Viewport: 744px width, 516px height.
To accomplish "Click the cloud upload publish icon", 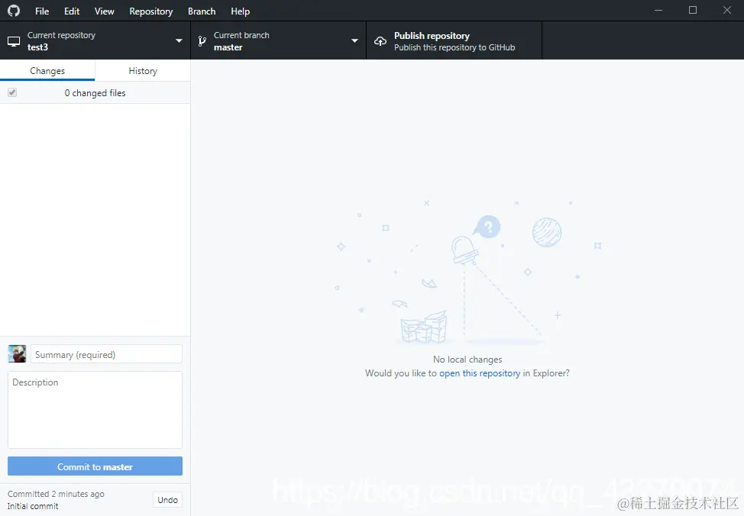I will point(380,41).
